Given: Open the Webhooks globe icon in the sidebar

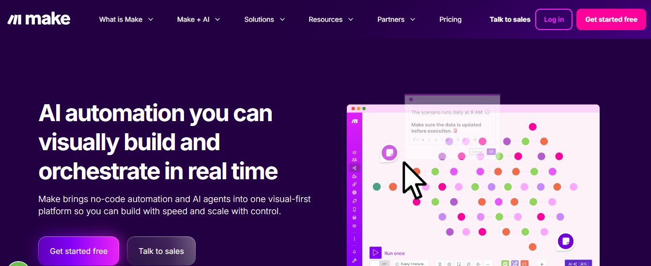Looking at the screenshot, I should click(355, 193).
